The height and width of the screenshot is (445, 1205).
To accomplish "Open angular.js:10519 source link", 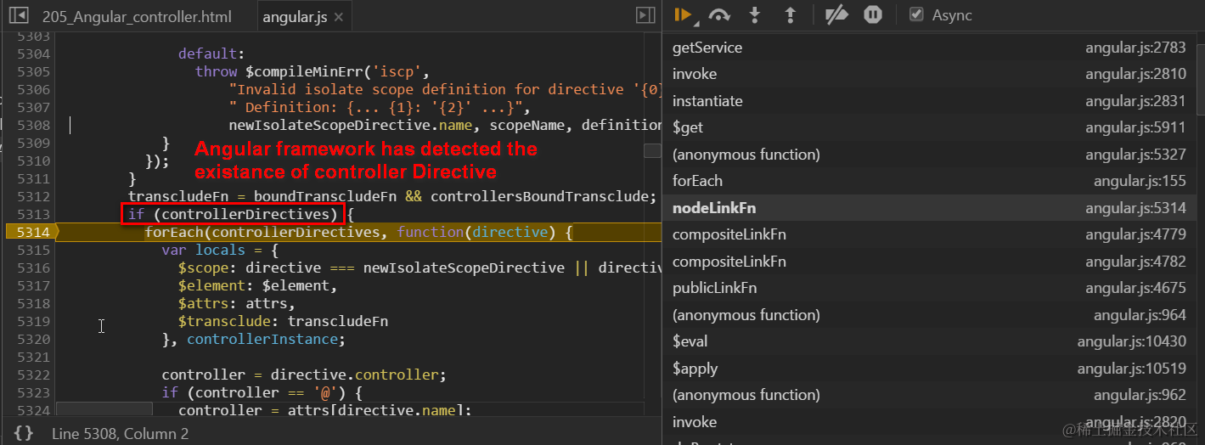I will click(1132, 369).
